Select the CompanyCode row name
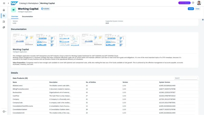Viewport: 204px width, 115px height. [x=18, y=103]
